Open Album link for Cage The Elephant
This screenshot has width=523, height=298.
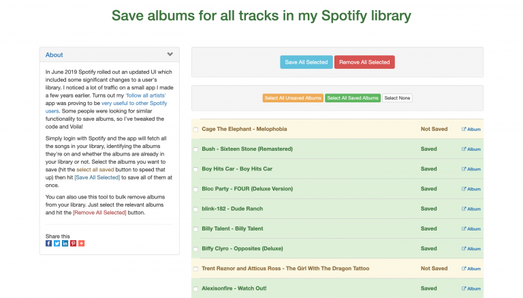471,130
